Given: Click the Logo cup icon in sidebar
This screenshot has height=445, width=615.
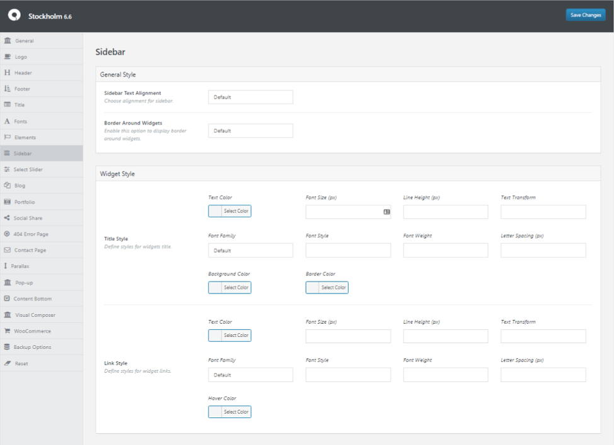Looking at the screenshot, I should (8, 57).
